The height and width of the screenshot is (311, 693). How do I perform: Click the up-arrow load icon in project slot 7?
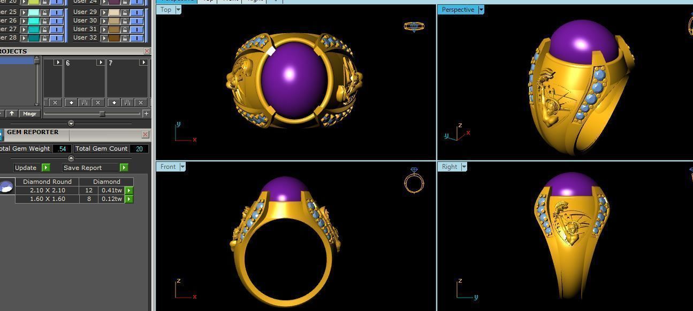[114, 103]
